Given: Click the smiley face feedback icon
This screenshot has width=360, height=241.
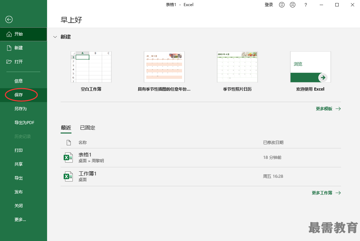Looking at the screenshot, I should [x=282, y=5].
